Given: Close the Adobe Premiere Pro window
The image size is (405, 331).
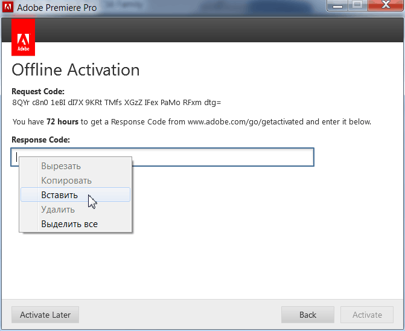Looking at the screenshot, I should (x=386, y=5).
